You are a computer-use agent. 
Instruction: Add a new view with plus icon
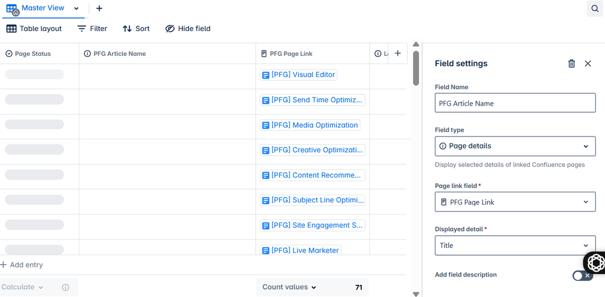click(x=99, y=8)
